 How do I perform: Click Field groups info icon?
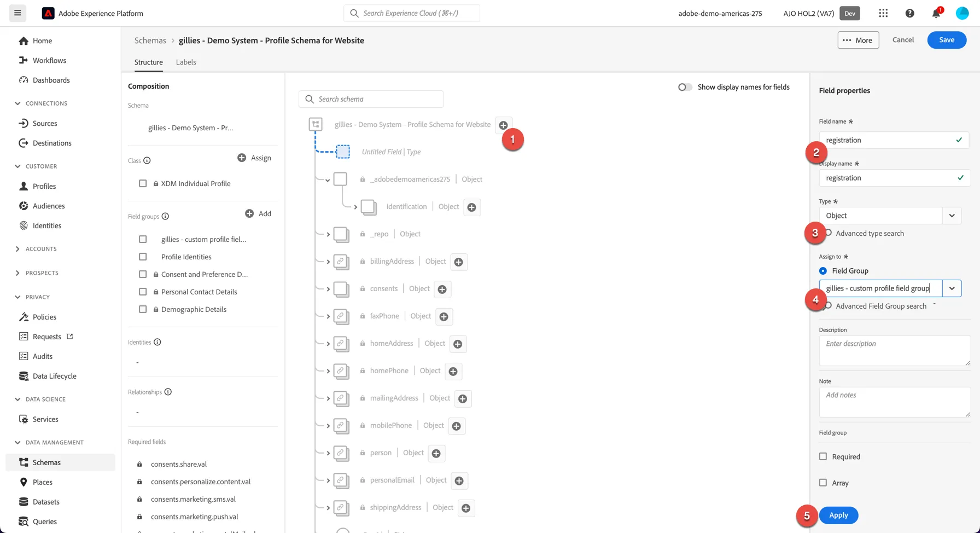(165, 216)
